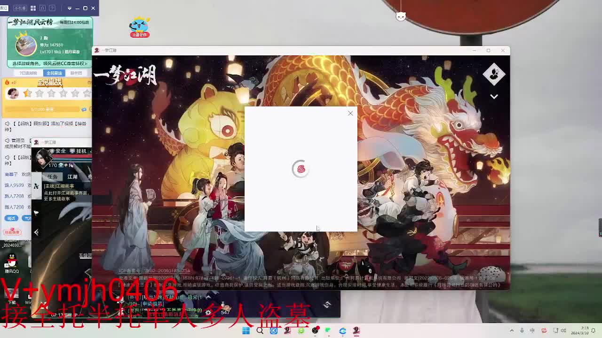
Task: Open the Windows Start menu
Action: click(x=246, y=330)
